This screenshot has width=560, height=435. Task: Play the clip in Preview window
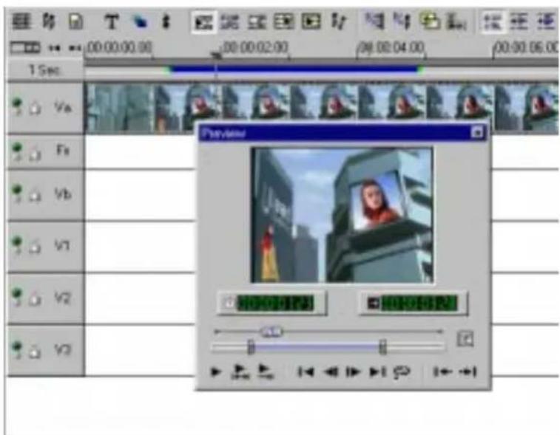click(215, 372)
